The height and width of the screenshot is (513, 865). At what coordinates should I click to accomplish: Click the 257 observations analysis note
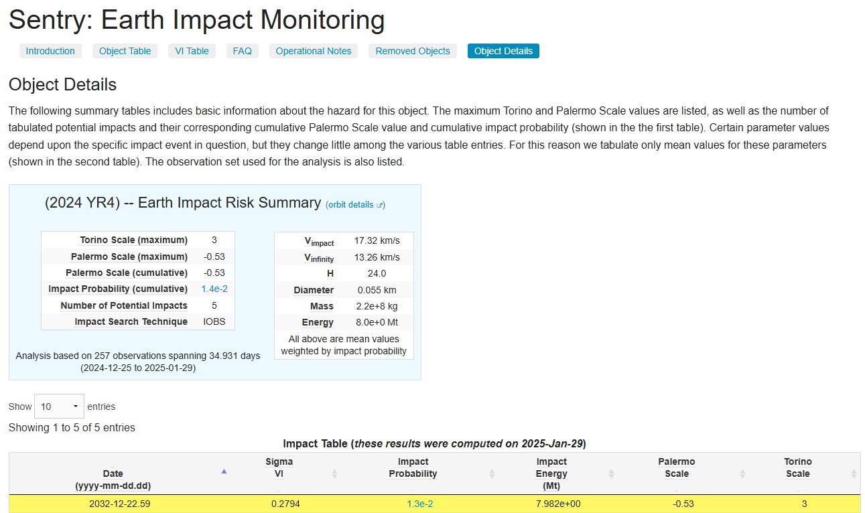[138, 362]
